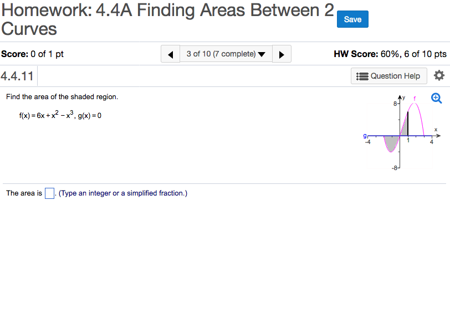
Task: Click the 'HW Score: 60%' text
Action: click(390, 54)
